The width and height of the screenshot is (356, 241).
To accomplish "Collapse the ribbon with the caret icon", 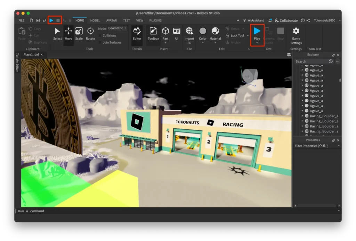I will tap(238, 20).
